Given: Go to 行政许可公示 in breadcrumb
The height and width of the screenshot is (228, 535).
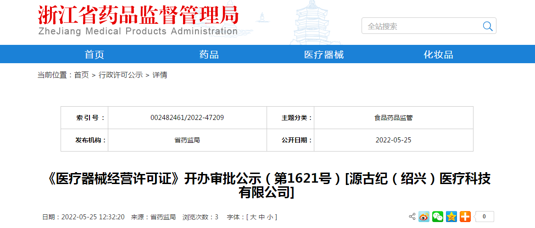Looking at the screenshot, I should [x=120, y=75].
